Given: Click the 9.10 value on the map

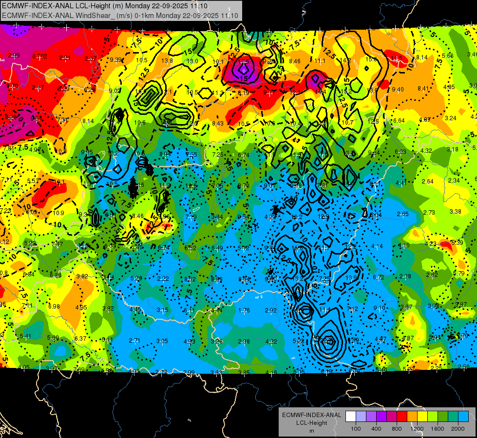Looking at the screenshot, I should (379, 308).
